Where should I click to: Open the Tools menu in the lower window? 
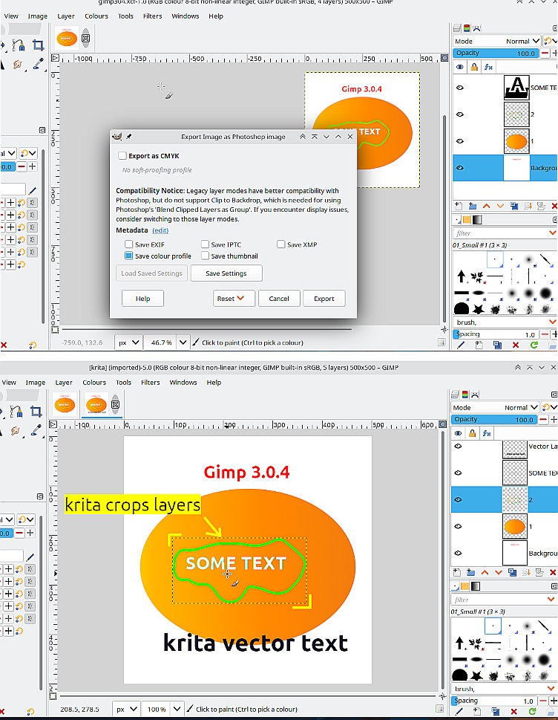point(123,383)
